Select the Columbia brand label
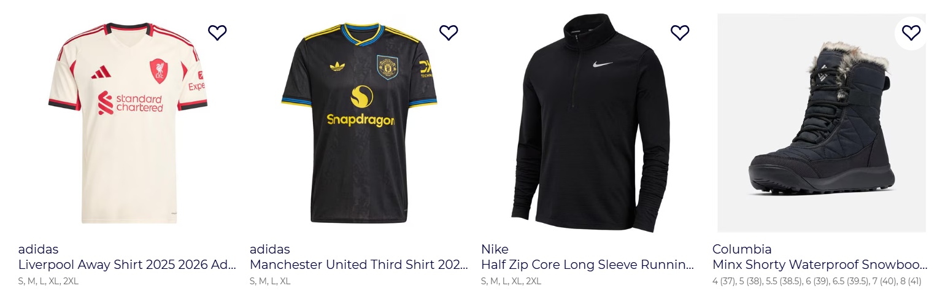Screen dimensions: 948x291 742,249
